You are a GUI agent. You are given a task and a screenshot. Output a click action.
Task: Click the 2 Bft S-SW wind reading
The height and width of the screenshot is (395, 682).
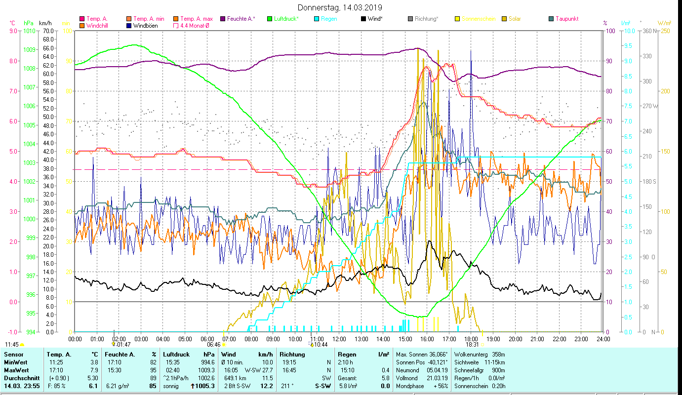click(x=238, y=386)
